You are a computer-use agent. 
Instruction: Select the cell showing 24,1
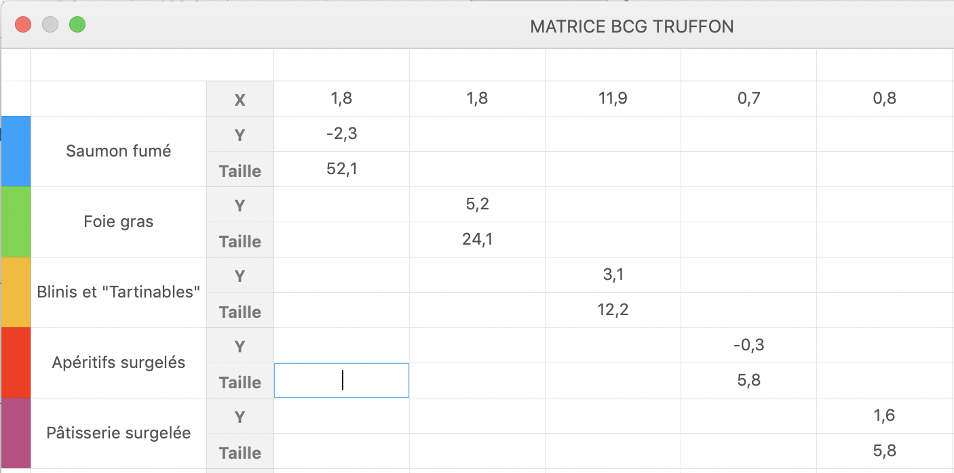tap(477, 239)
